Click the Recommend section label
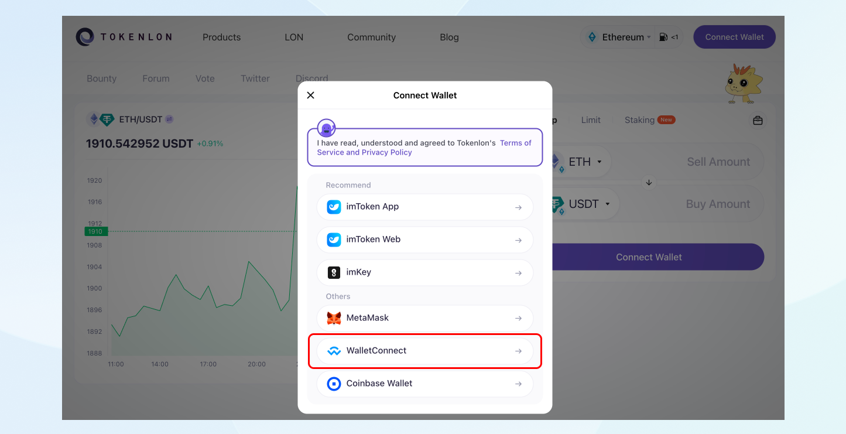The image size is (846, 434). coord(348,185)
